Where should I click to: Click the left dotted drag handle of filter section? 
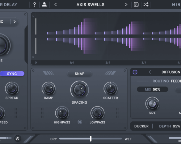tap(42, 113)
